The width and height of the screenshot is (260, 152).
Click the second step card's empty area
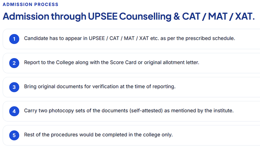pyautogui.click(x=230, y=63)
